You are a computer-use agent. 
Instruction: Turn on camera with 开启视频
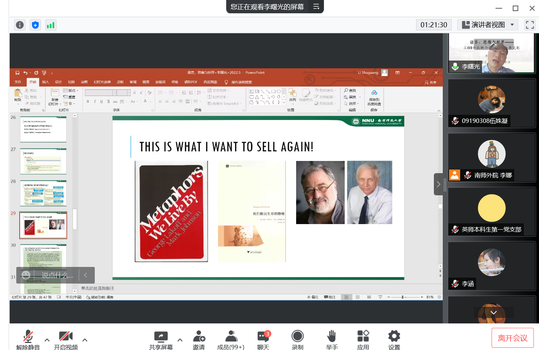[x=66, y=339]
